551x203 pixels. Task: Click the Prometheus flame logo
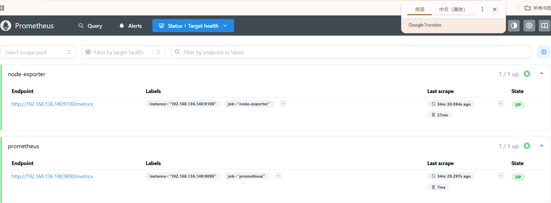point(6,26)
